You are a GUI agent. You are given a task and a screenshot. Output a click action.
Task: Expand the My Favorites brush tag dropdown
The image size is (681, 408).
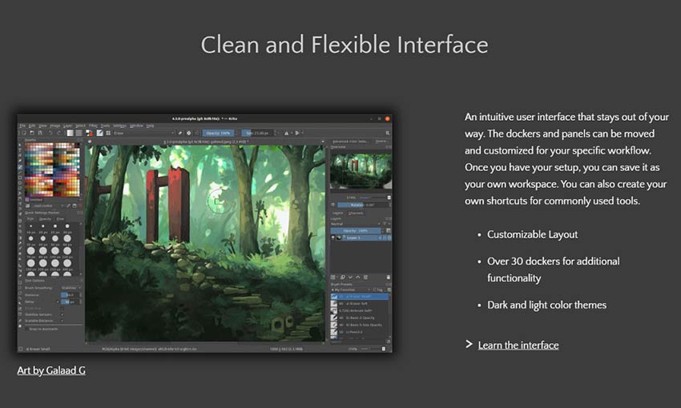(x=349, y=290)
